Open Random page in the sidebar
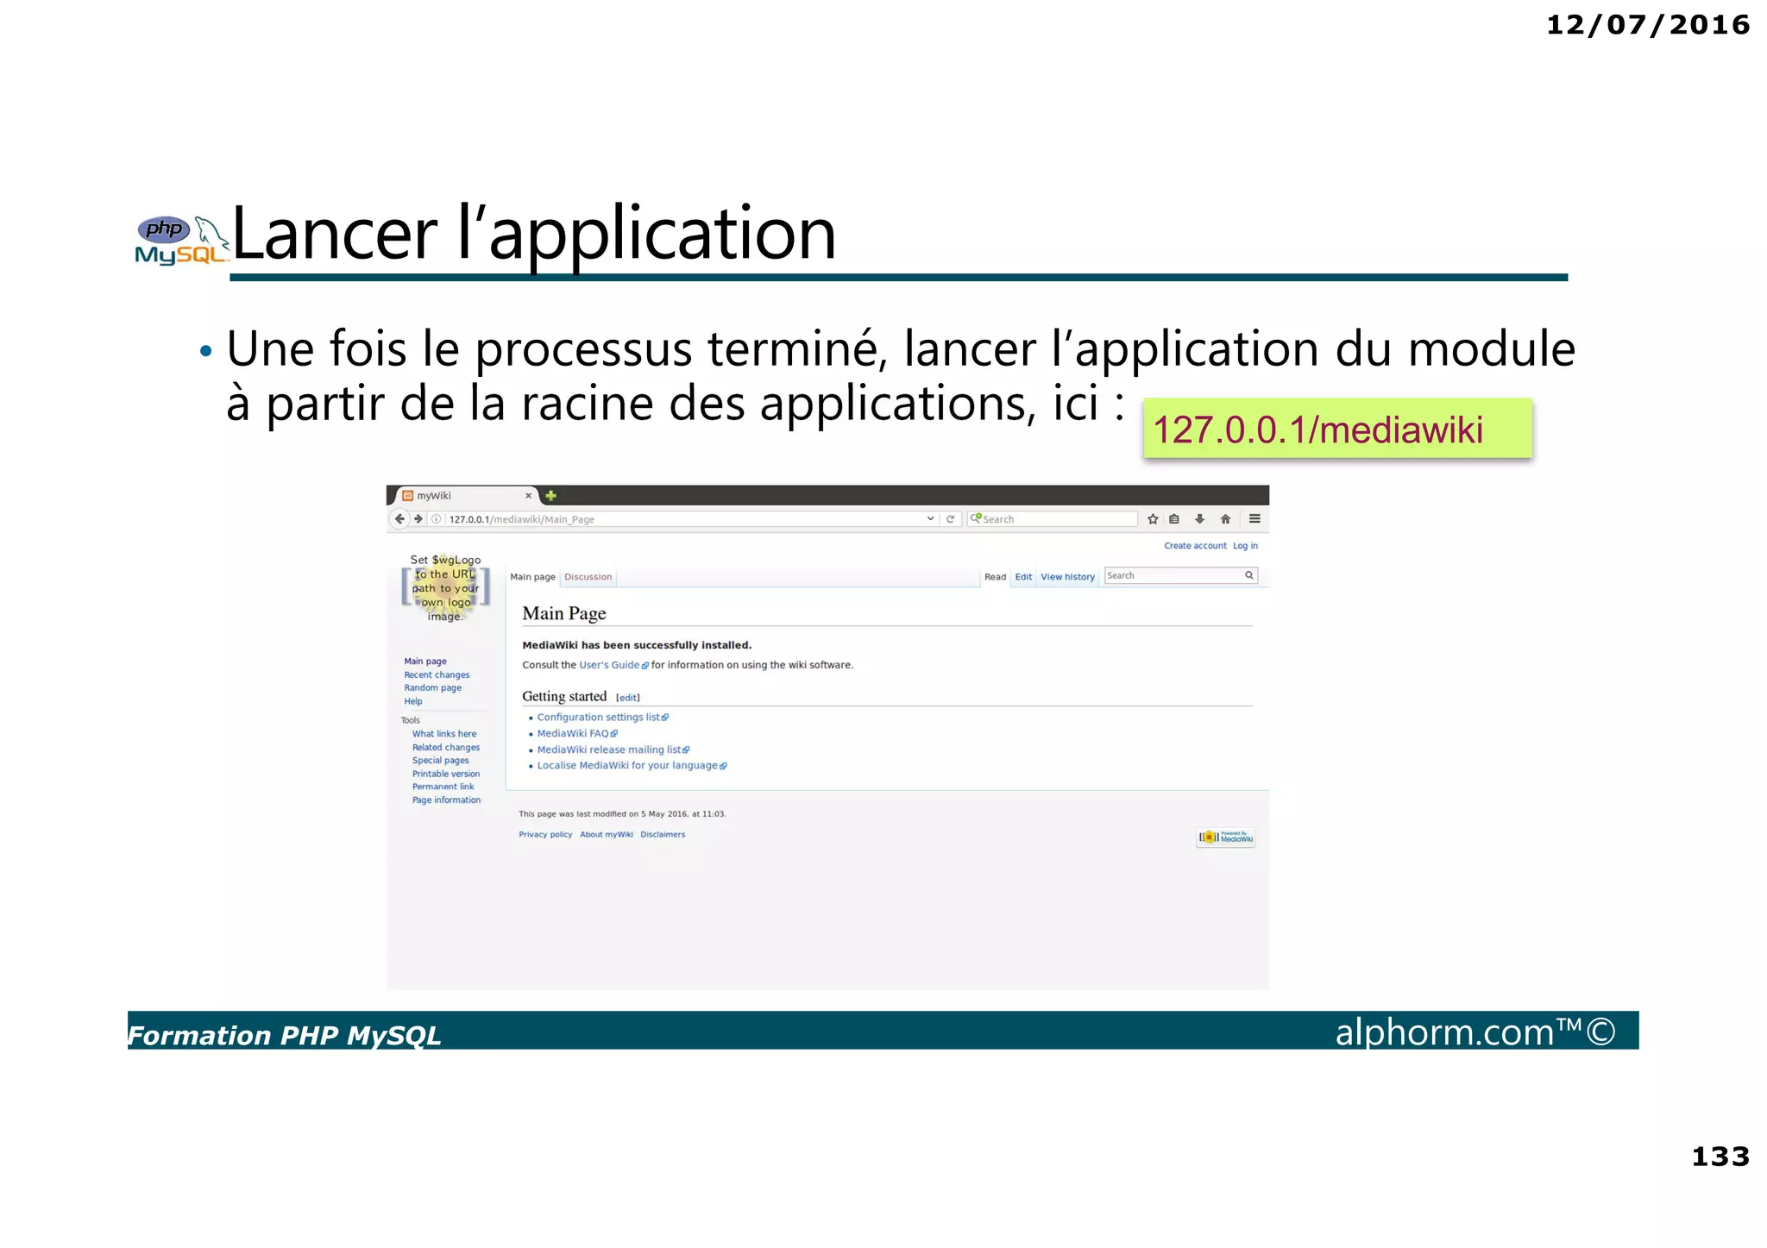The height and width of the screenshot is (1248, 1767). (432, 688)
